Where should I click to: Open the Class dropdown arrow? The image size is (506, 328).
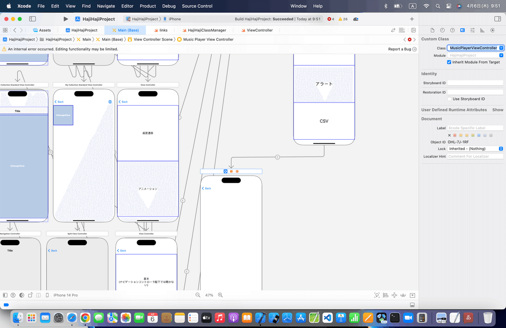pos(501,48)
